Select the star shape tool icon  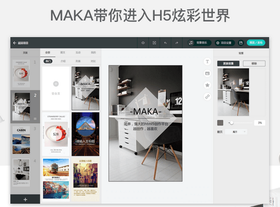pos(207,85)
